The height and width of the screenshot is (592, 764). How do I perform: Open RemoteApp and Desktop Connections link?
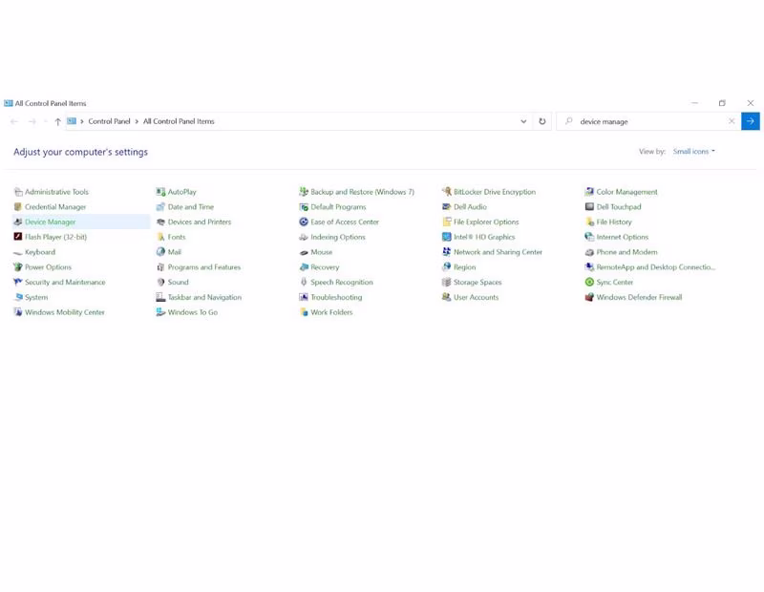click(x=656, y=267)
